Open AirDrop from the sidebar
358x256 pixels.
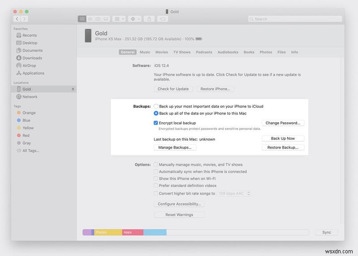click(x=29, y=65)
